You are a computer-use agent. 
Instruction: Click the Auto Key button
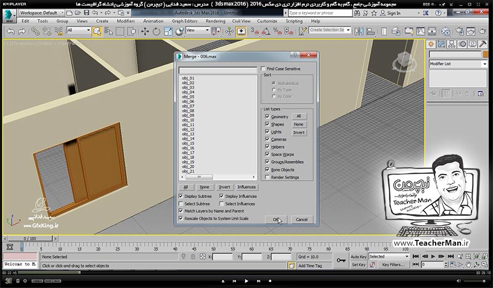tap(359, 257)
